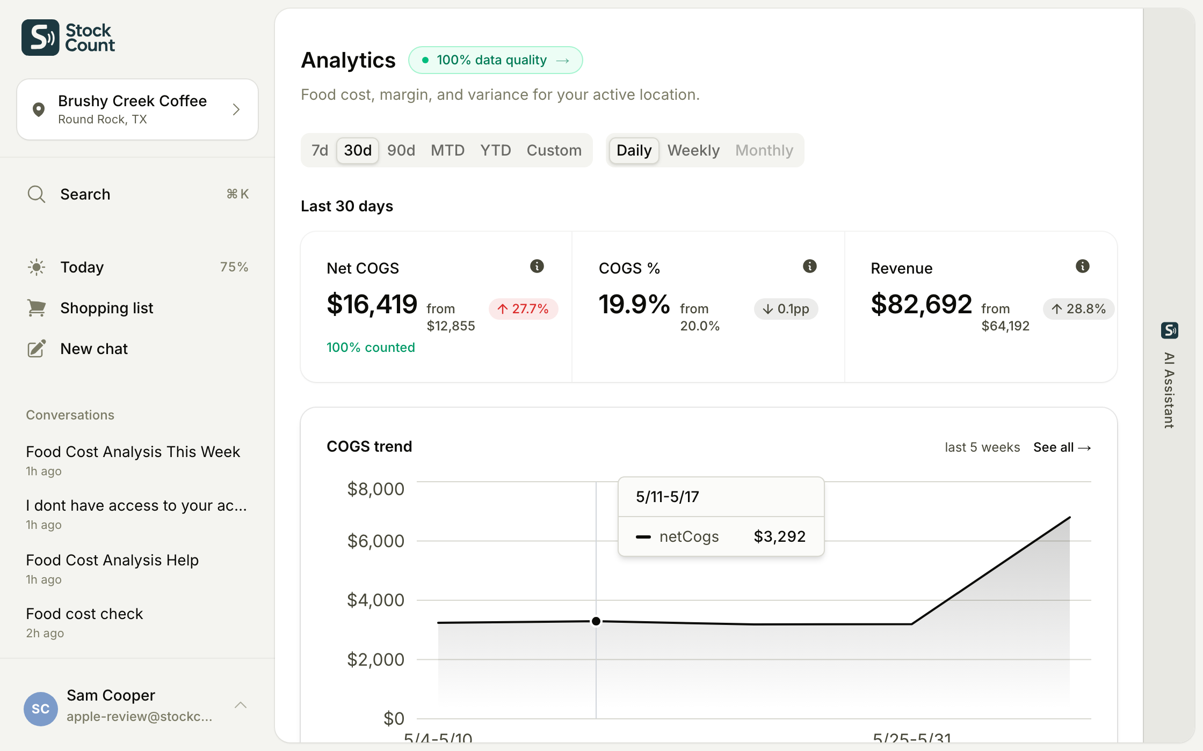Click the 'last 5 weeks' label
This screenshot has height=751, width=1203.
[982, 447]
